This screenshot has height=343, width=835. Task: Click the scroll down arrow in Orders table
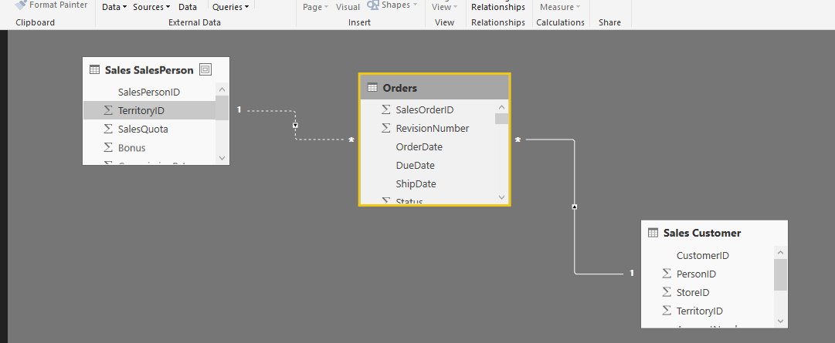tap(501, 197)
